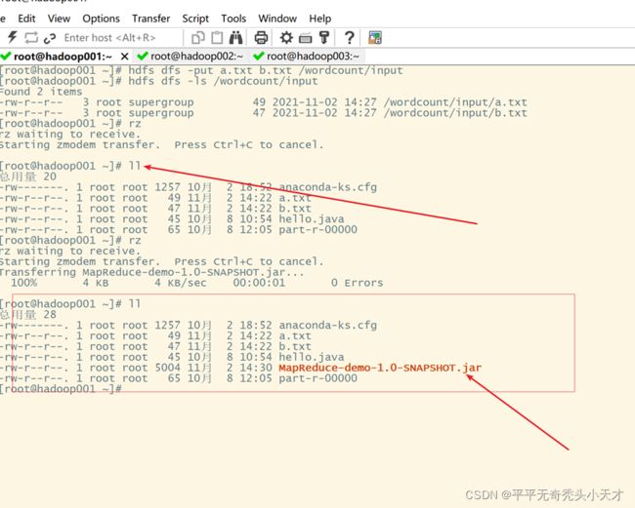Open the Transfer menu
635x508 pixels.
[x=151, y=19]
